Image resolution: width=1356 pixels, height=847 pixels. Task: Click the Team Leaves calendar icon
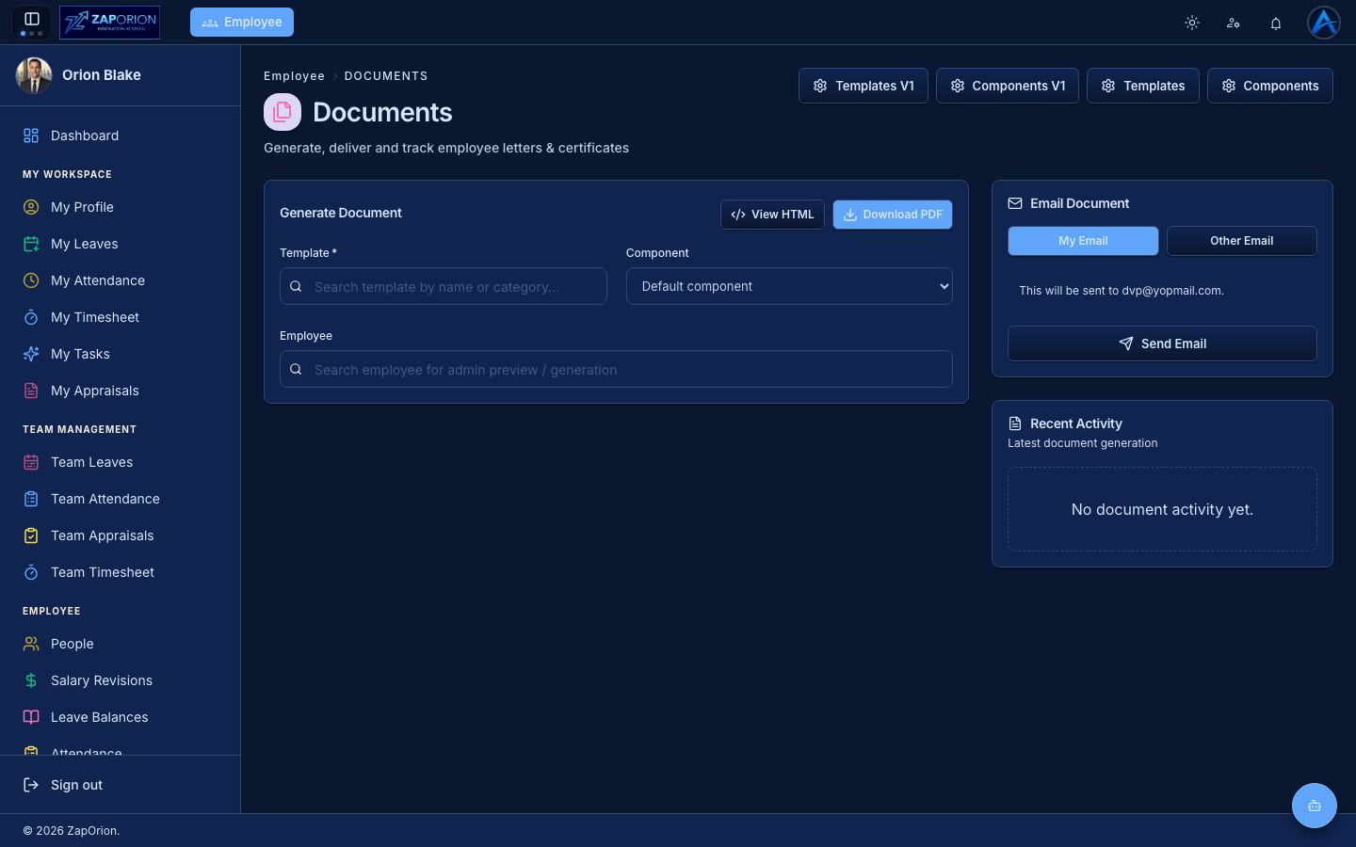pyautogui.click(x=31, y=462)
